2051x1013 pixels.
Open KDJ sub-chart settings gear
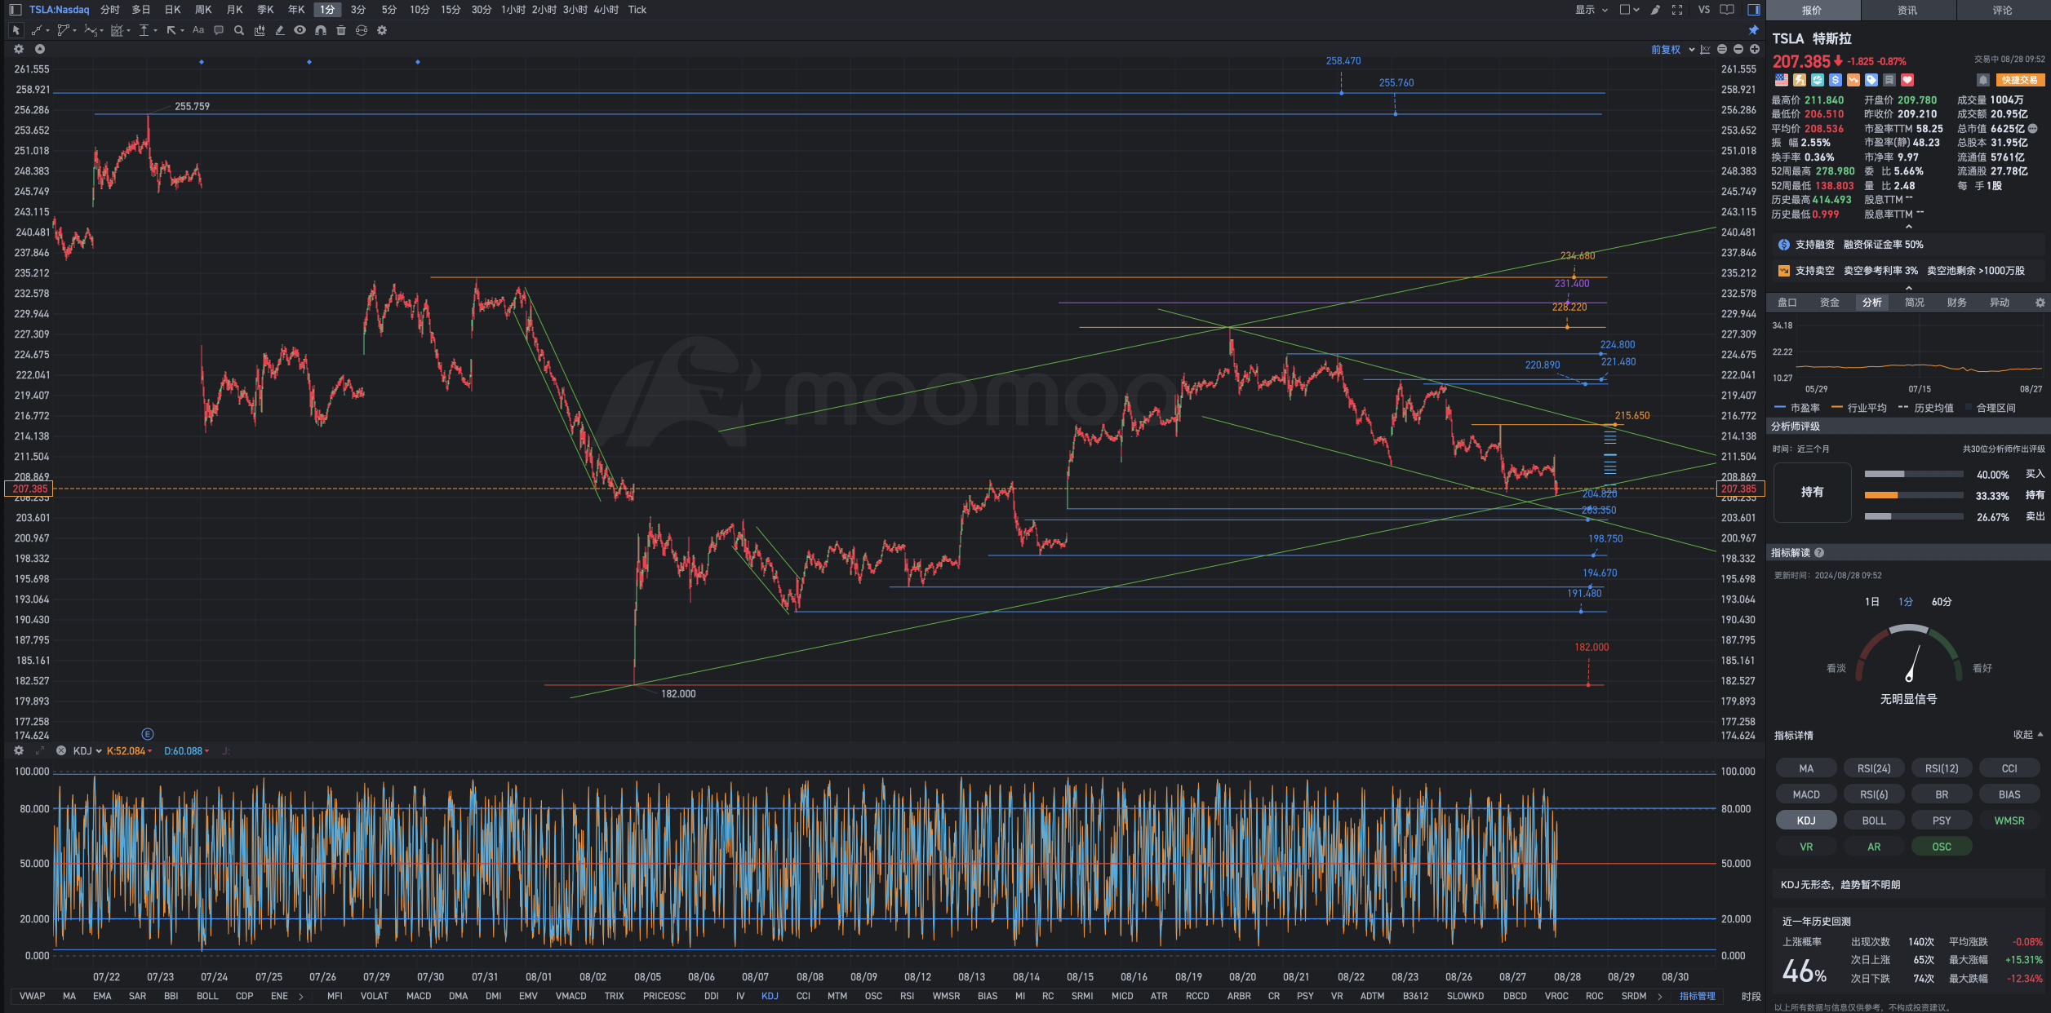tap(19, 751)
